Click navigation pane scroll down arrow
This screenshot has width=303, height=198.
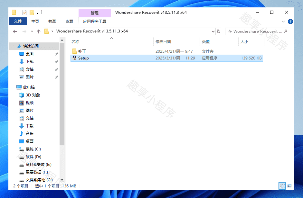point(62,180)
